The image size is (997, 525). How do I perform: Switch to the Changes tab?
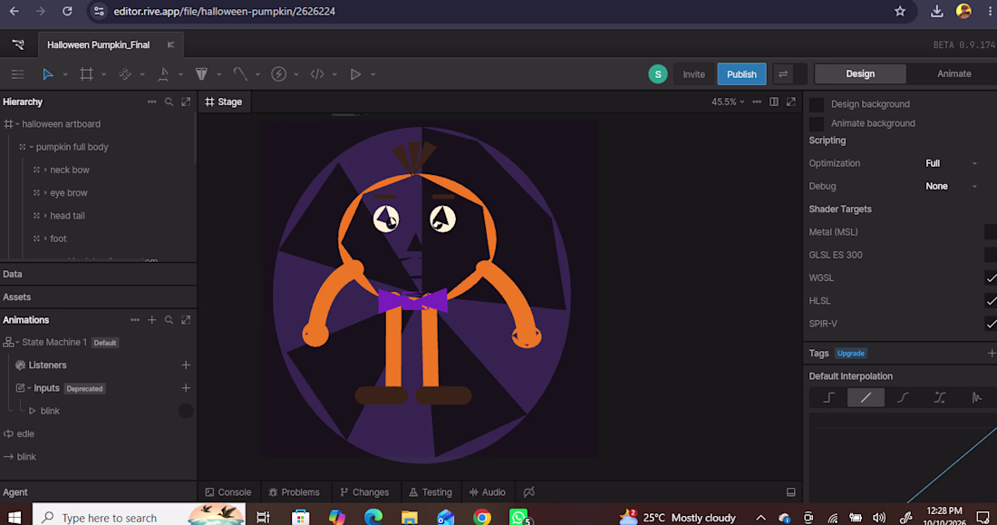coord(364,492)
